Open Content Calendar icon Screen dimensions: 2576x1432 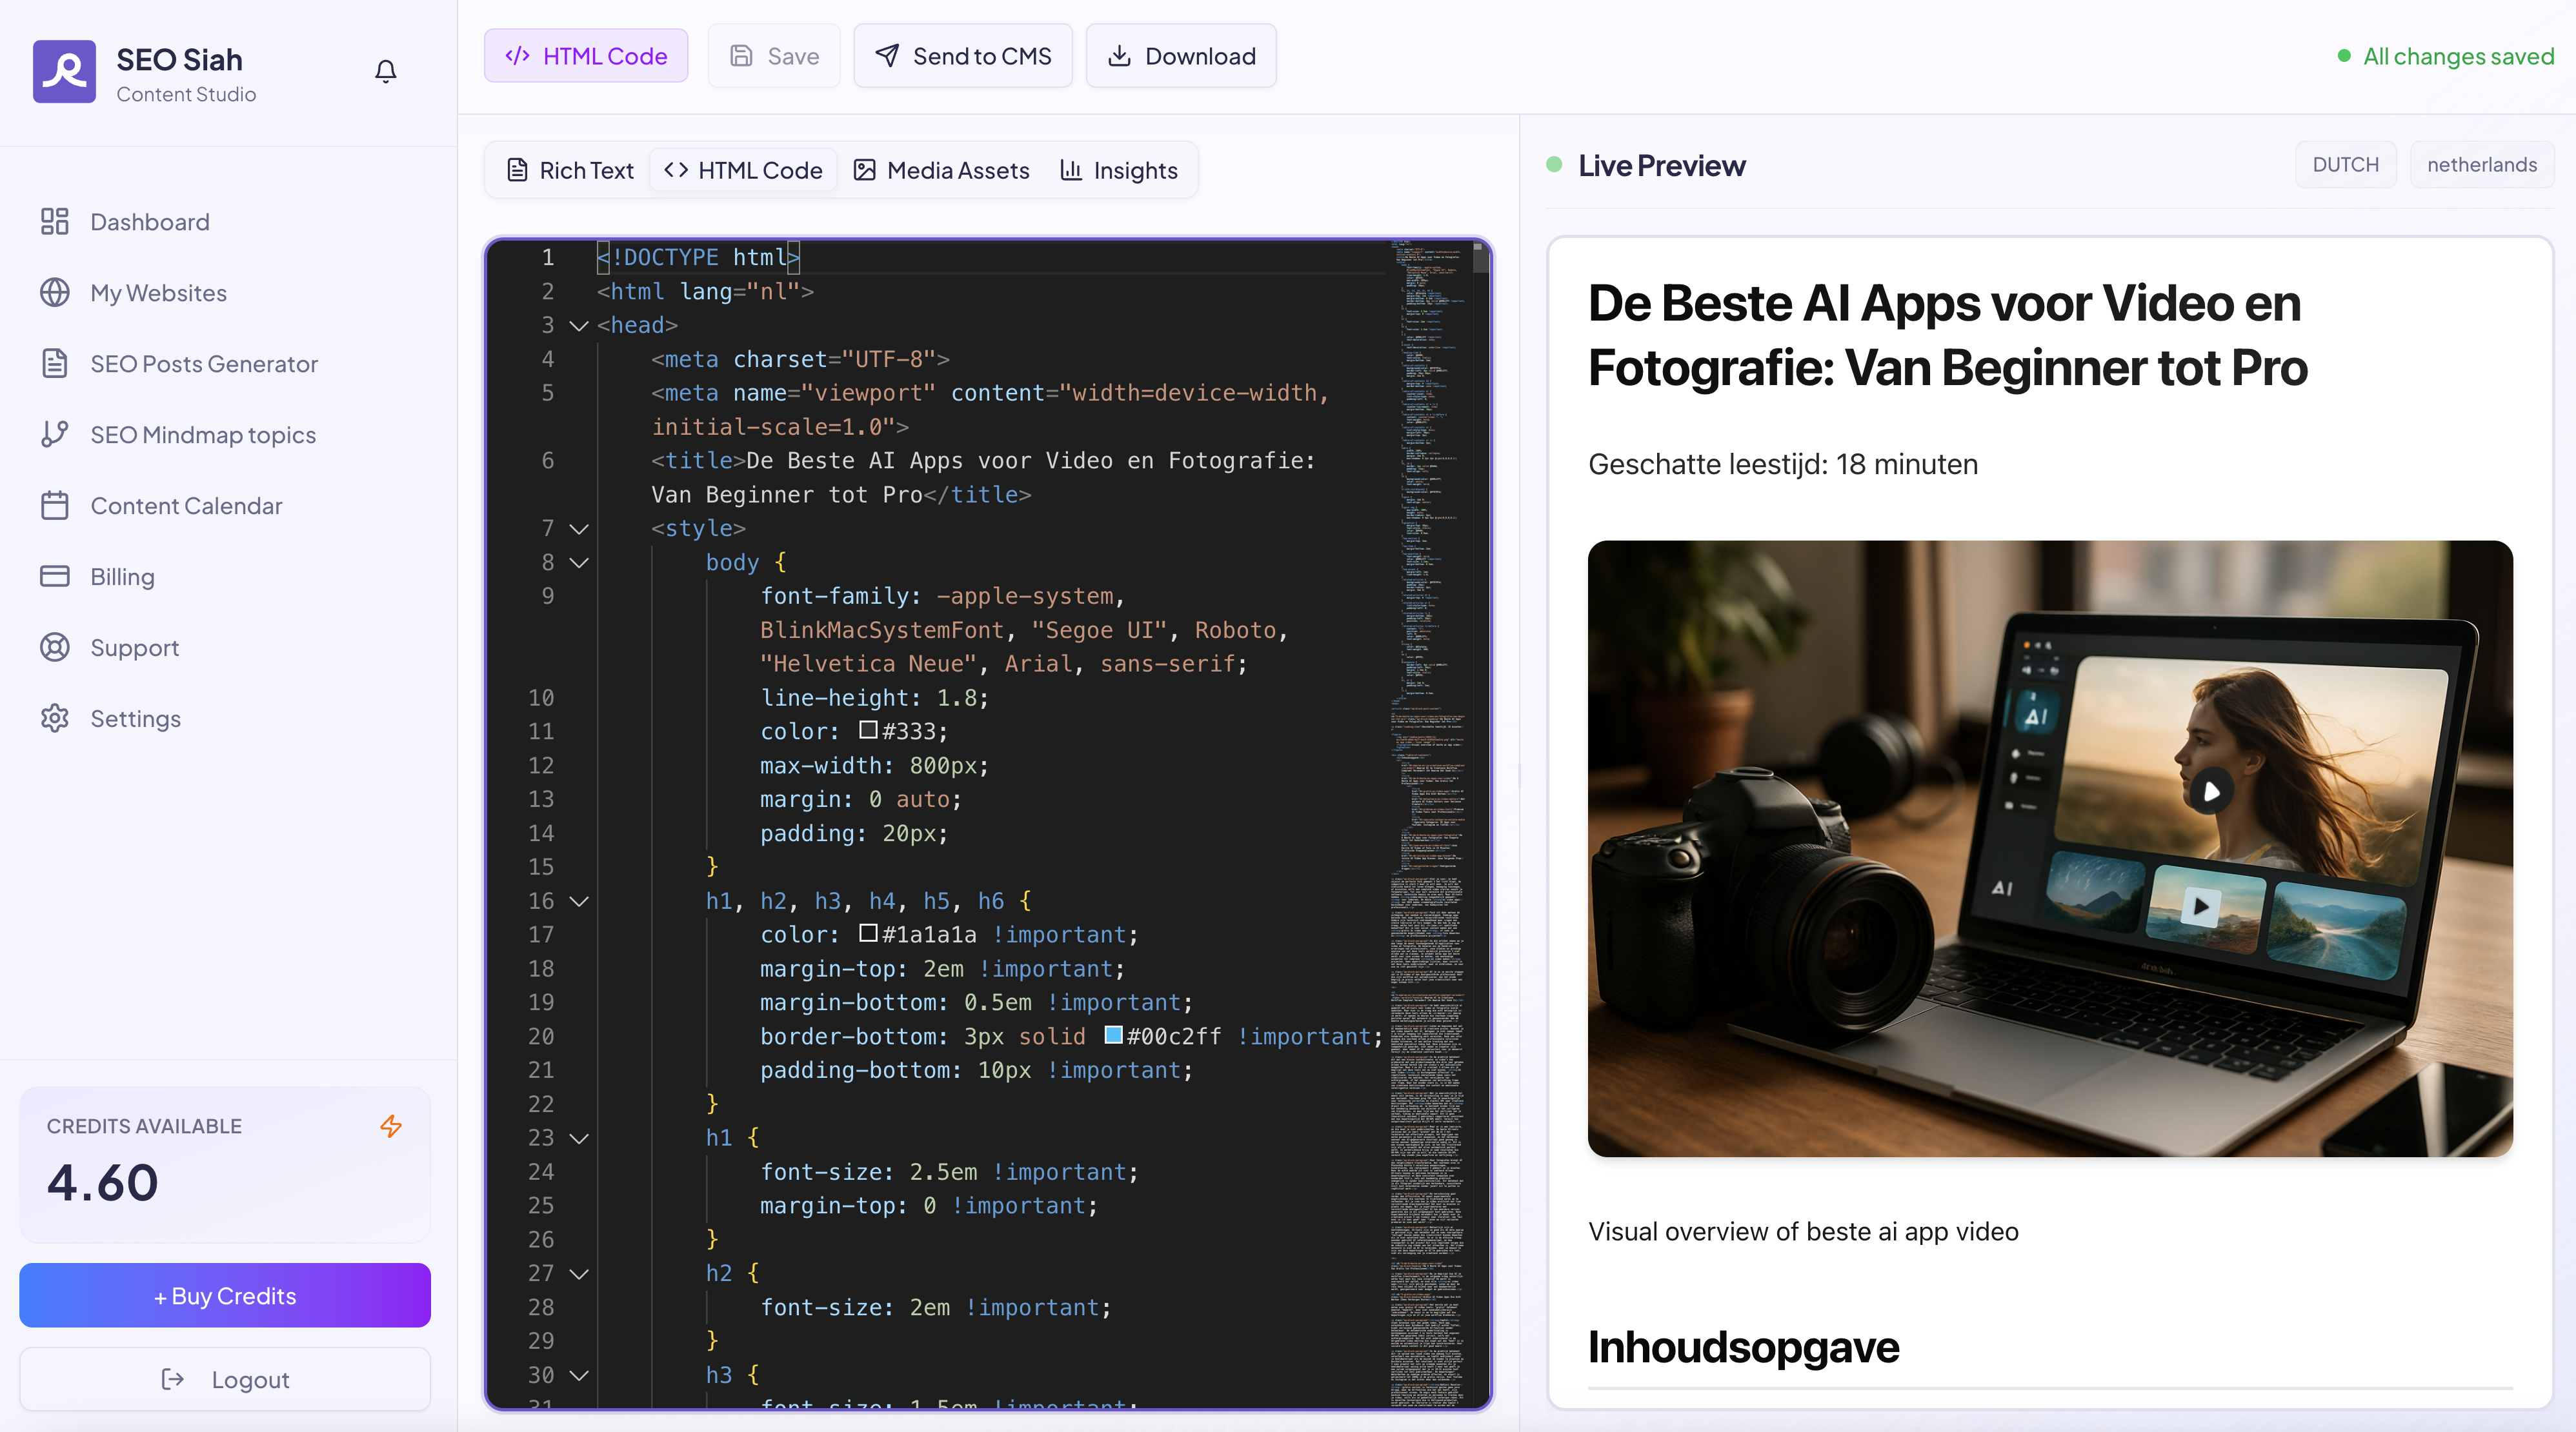coord(54,506)
